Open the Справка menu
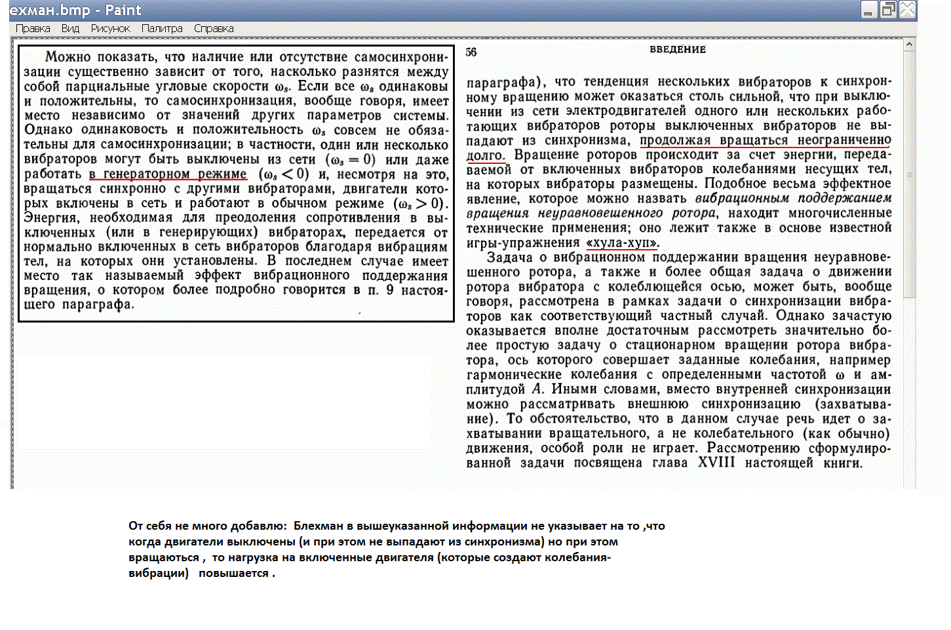The image size is (951, 630). (214, 29)
